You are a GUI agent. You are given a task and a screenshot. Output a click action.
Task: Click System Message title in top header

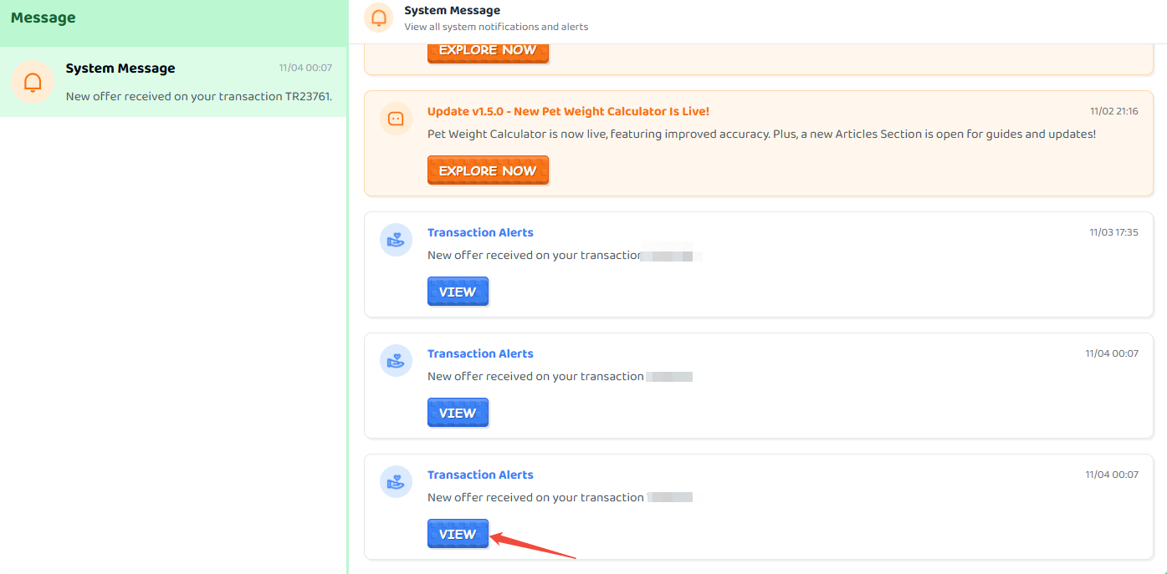pos(452,10)
